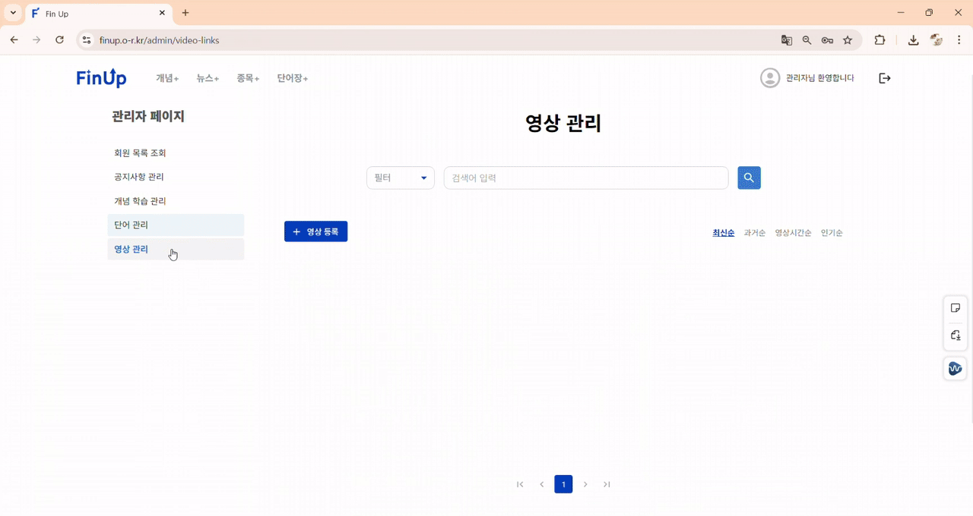Open the browser extensions puzzle icon
The width and height of the screenshot is (973, 516).
(x=880, y=40)
